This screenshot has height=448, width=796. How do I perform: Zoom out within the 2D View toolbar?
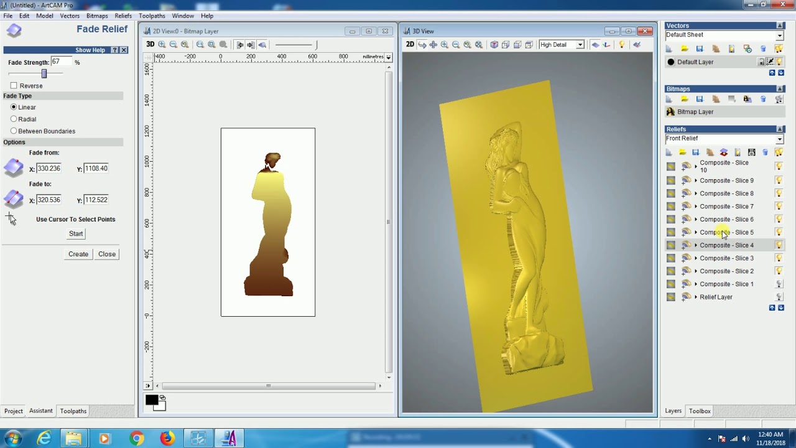click(x=174, y=44)
